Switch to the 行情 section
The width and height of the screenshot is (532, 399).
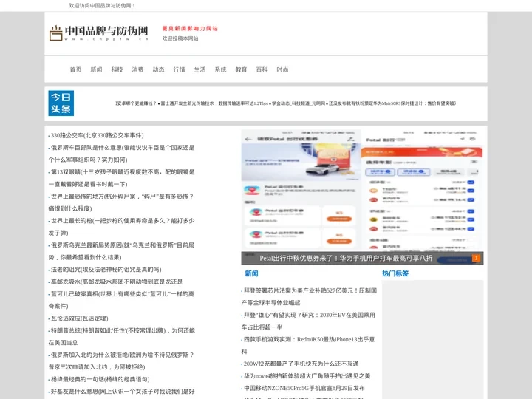[x=179, y=69]
